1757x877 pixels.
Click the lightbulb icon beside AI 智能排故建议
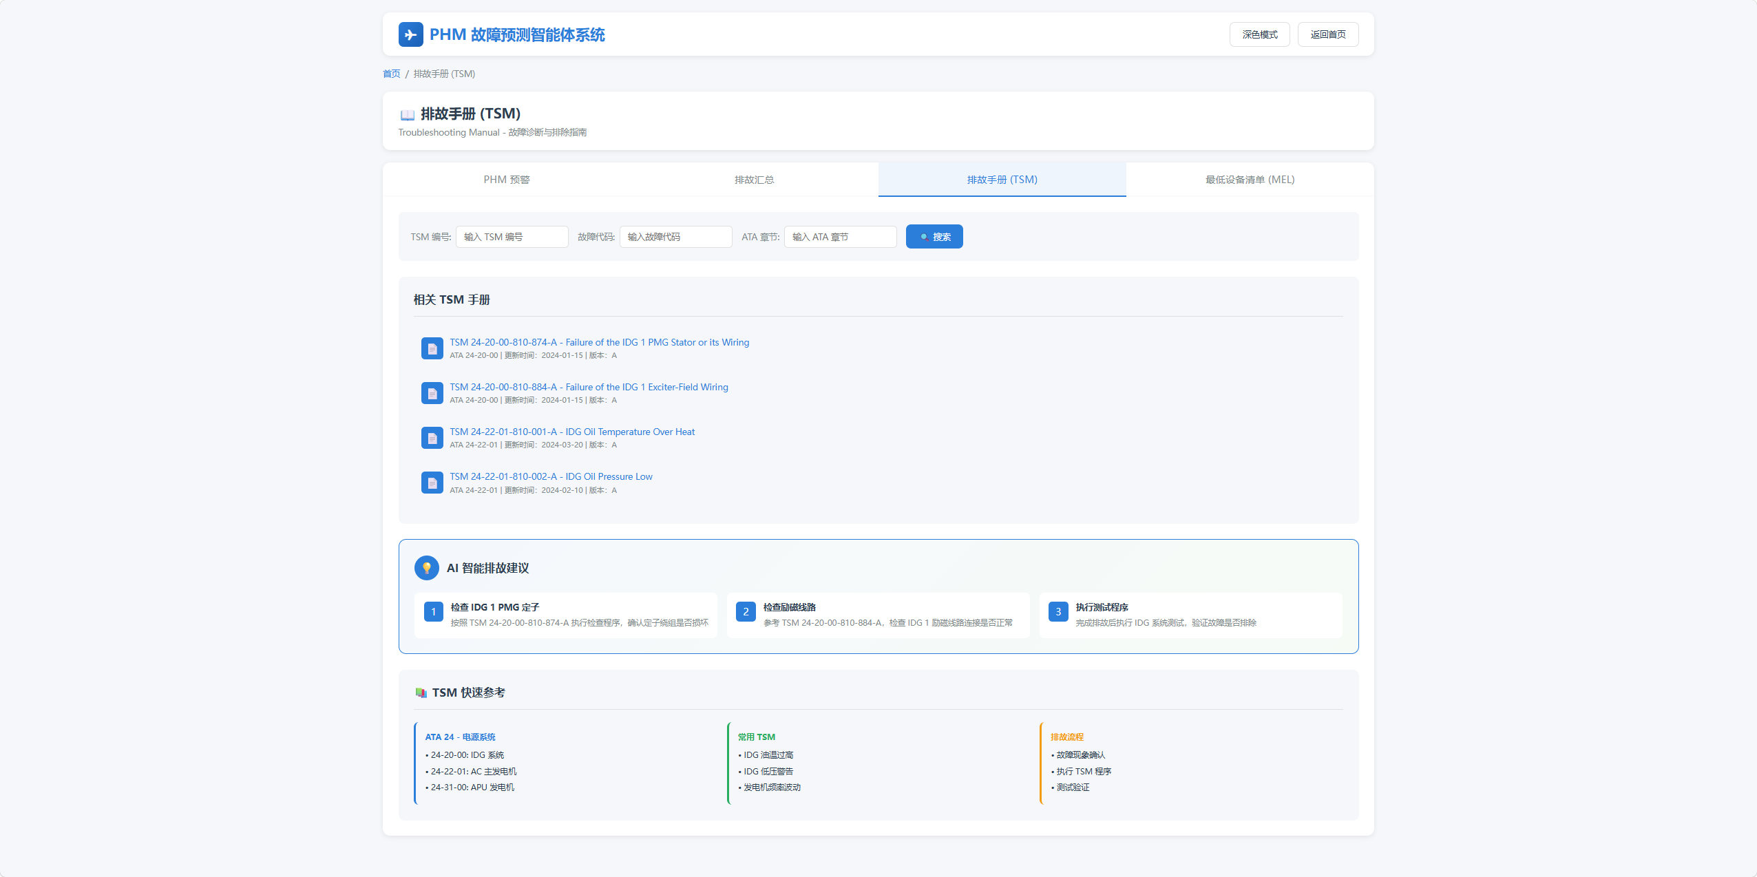point(427,568)
